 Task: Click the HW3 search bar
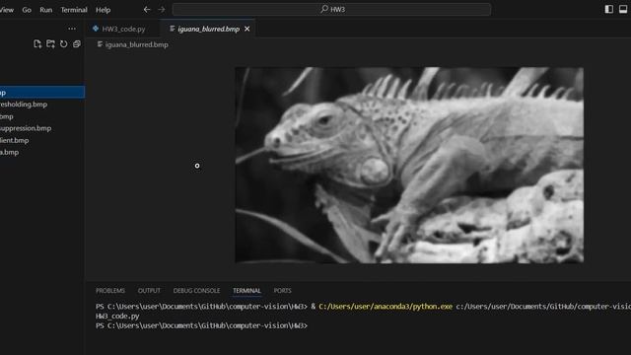[x=331, y=9]
